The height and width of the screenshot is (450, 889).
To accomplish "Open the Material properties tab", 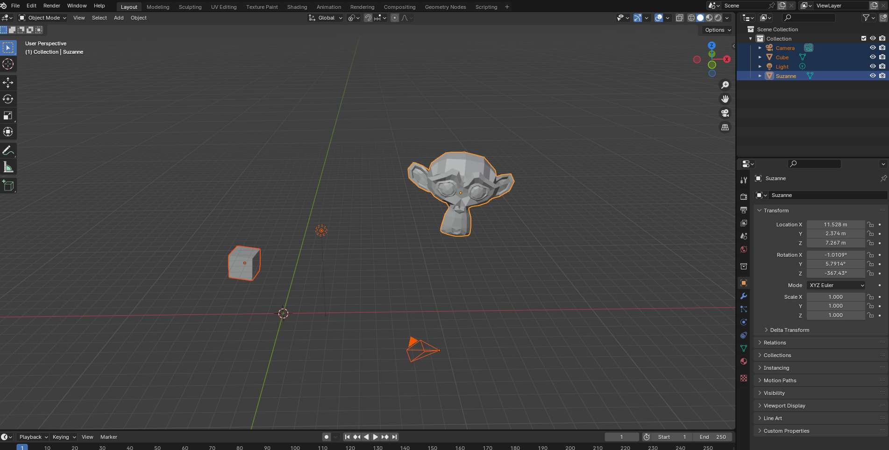I will coord(744,361).
